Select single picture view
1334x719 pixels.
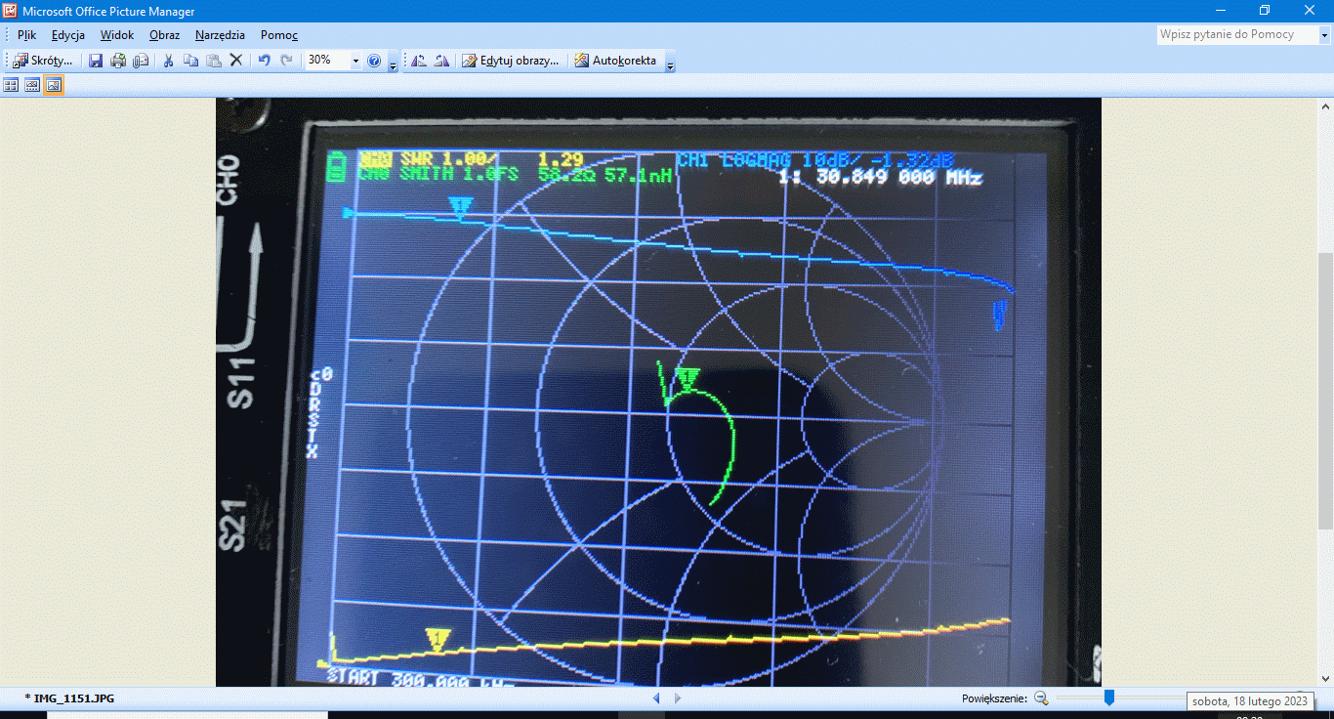pyautogui.click(x=54, y=85)
